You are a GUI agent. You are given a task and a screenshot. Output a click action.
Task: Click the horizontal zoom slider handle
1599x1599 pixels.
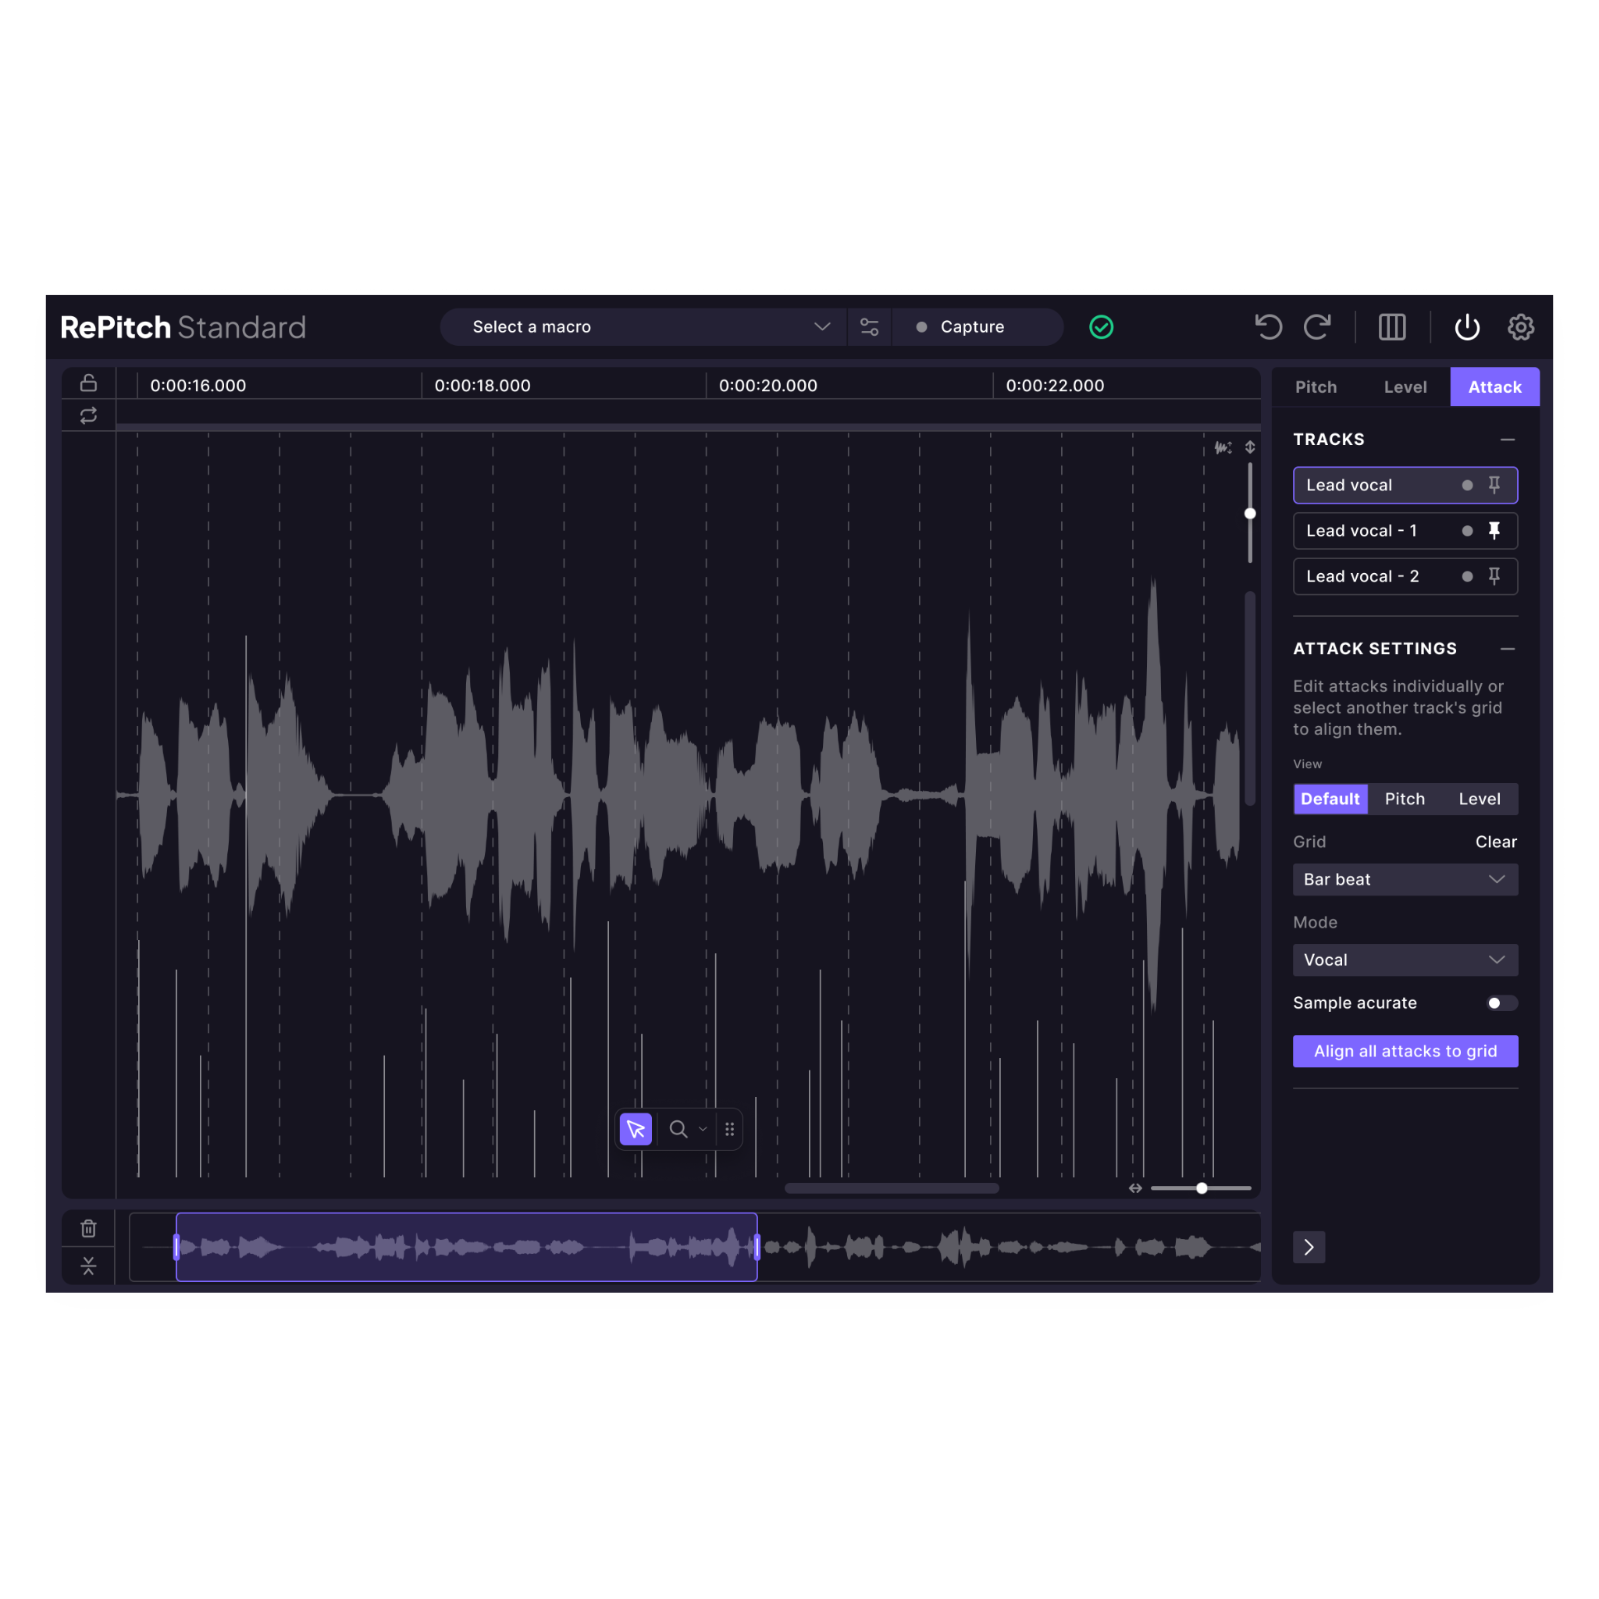pos(1201,1188)
